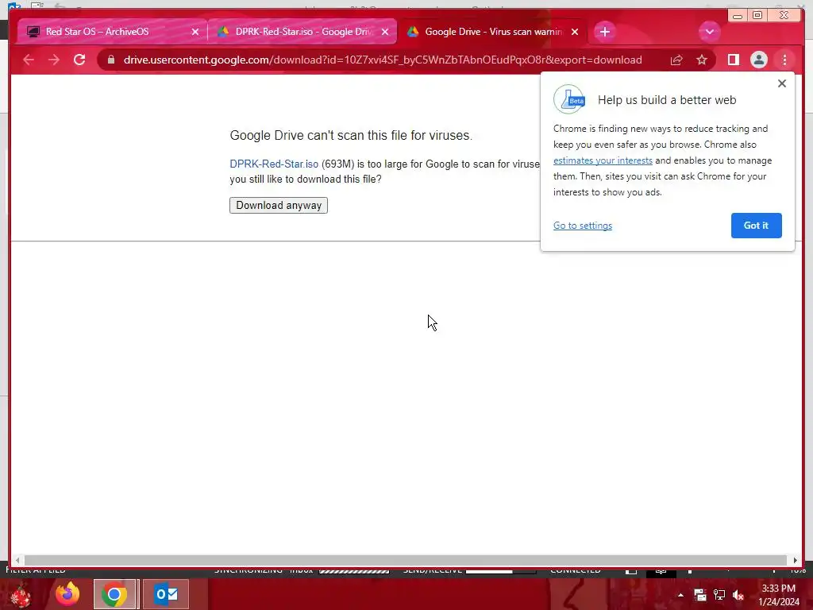The width and height of the screenshot is (813, 610).
Task: Go back to the previous page
Action: [x=29, y=60]
